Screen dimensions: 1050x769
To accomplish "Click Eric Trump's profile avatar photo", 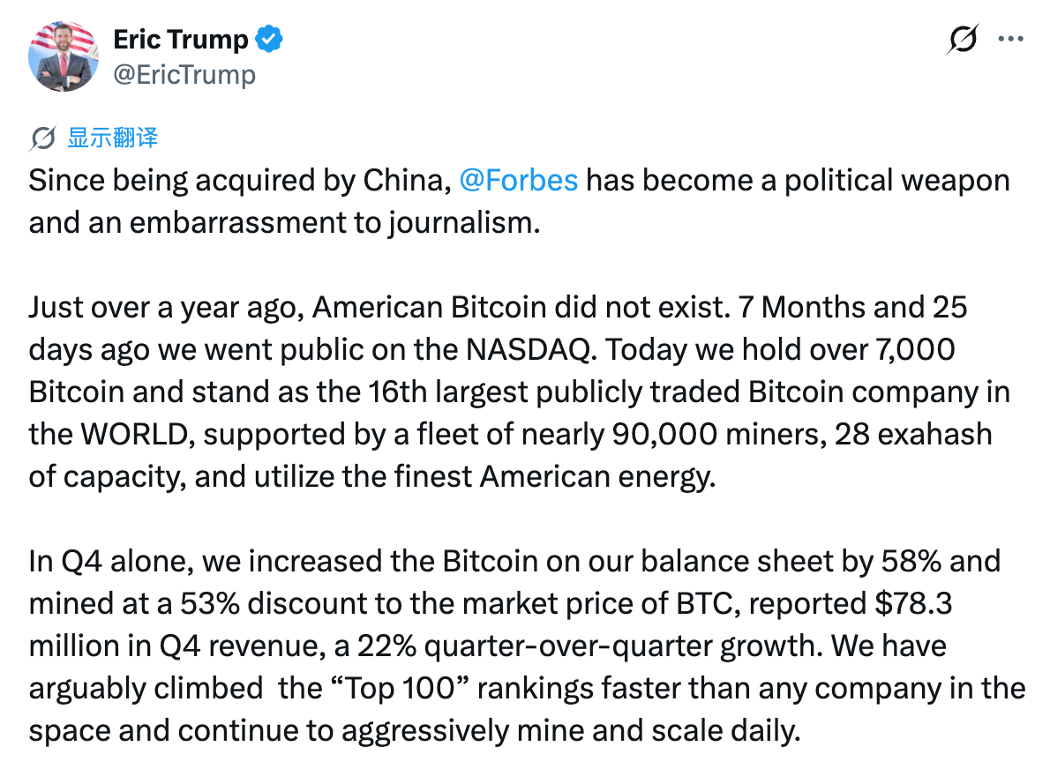I will click(x=64, y=56).
